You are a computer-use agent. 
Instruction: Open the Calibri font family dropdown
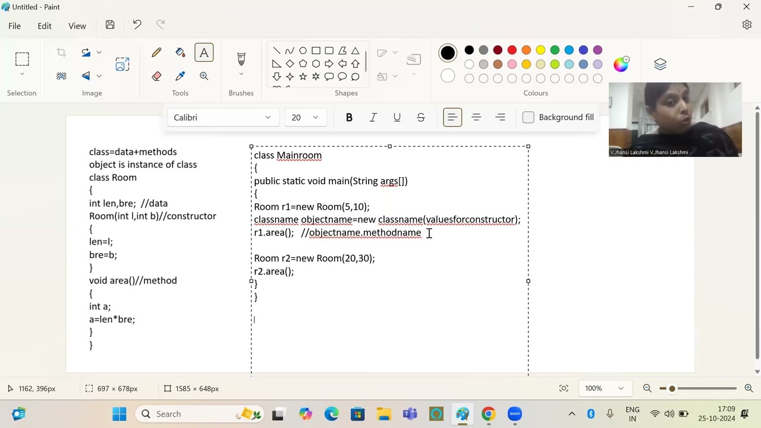222,118
